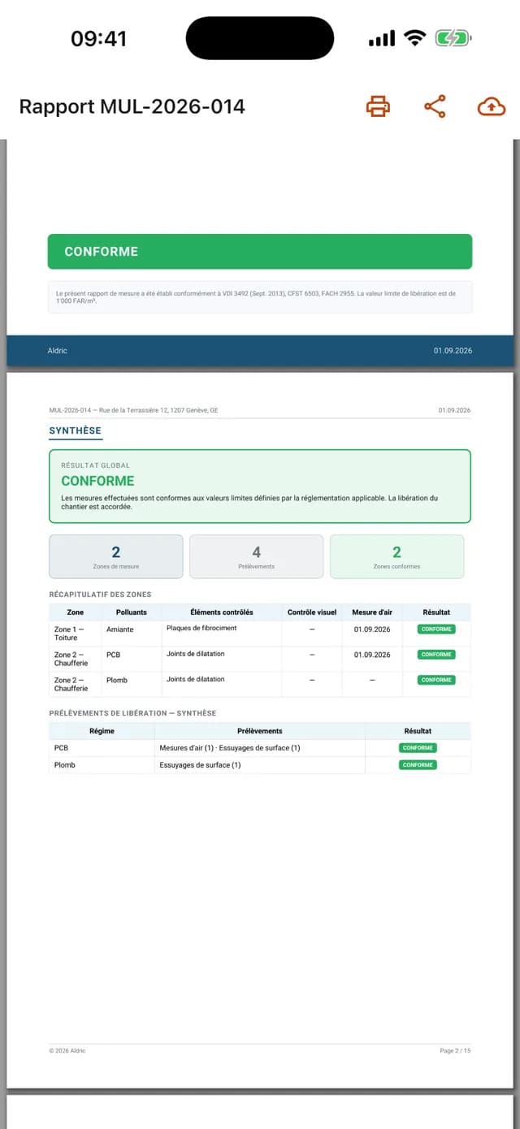The image size is (520, 1129).
Task: Tap CONFORME badge in the PCB régime row
Action: coord(418,748)
